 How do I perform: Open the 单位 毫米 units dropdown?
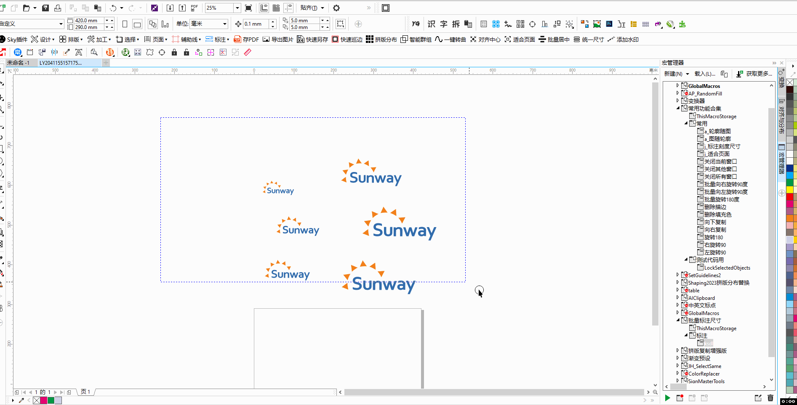click(225, 24)
